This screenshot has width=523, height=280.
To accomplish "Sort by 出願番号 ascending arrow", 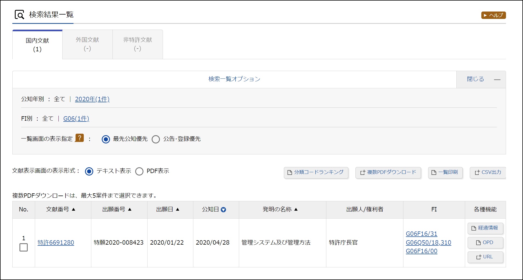I will point(130,210).
